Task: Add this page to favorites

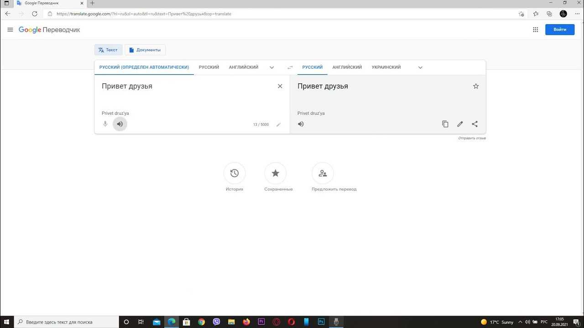Action: (x=521, y=14)
